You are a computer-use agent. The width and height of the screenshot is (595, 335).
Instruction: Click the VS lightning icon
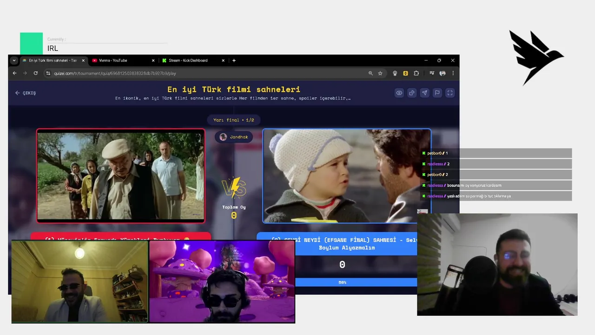coord(234,188)
